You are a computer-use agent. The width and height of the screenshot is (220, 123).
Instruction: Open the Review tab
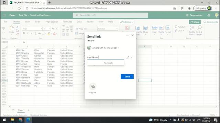pyautogui.click(x=90, y=22)
